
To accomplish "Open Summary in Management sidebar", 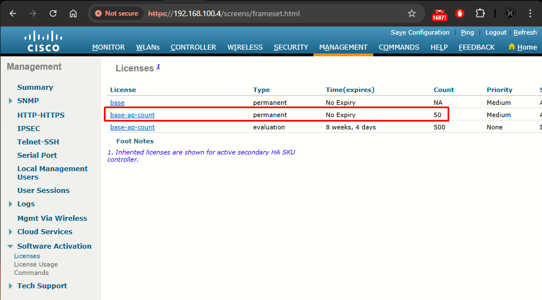I will (35, 87).
